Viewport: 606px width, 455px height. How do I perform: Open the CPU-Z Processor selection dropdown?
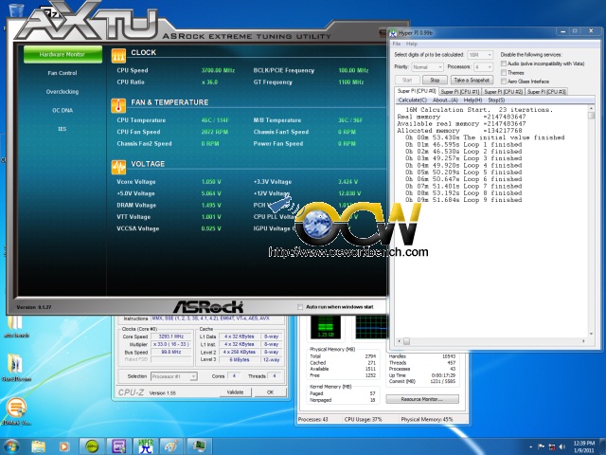pyautogui.click(x=174, y=376)
